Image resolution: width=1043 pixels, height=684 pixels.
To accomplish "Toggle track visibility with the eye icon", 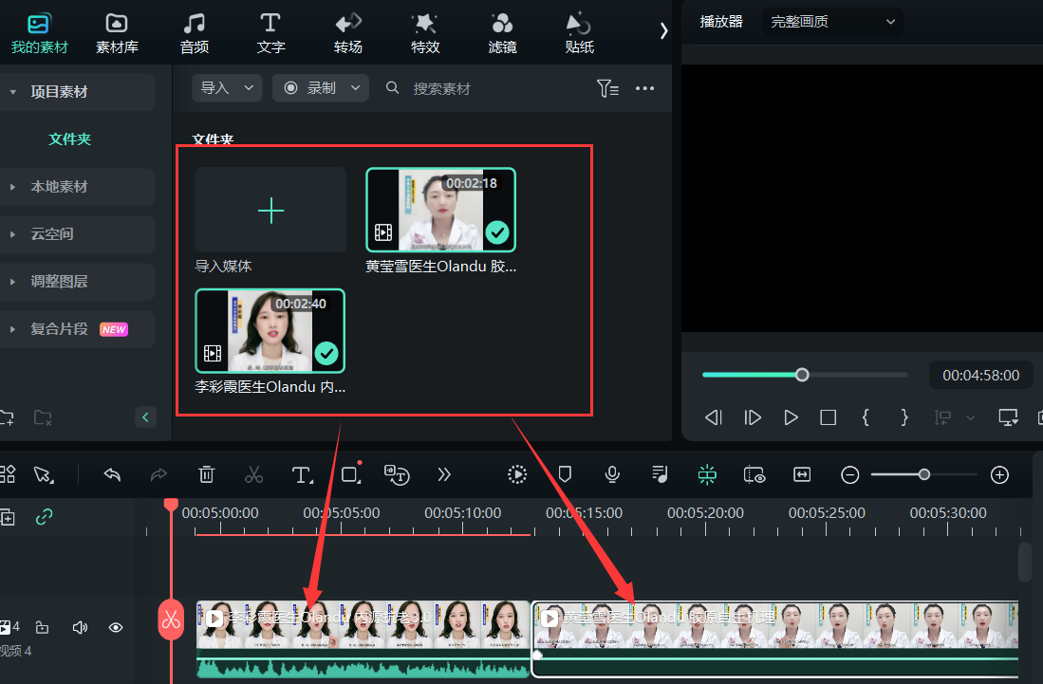I will click(x=115, y=627).
